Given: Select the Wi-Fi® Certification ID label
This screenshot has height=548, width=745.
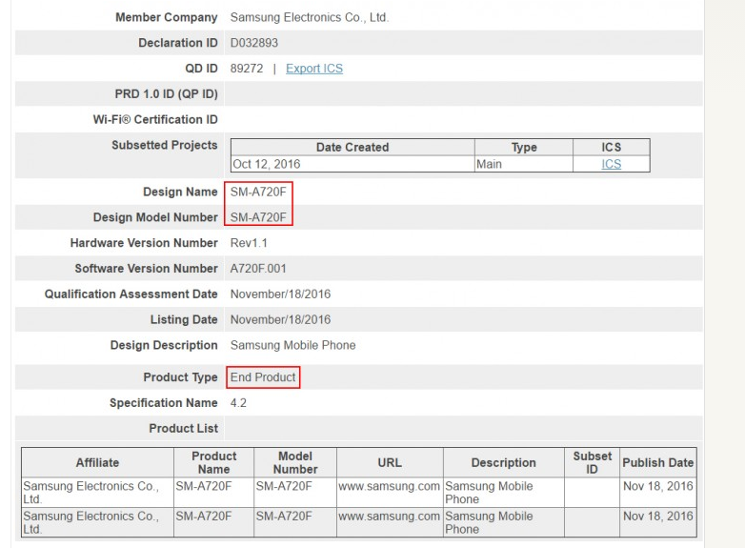Looking at the screenshot, I should [x=155, y=120].
